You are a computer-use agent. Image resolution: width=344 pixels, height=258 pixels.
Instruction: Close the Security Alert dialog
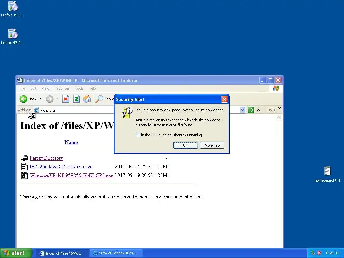coord(224,99)
